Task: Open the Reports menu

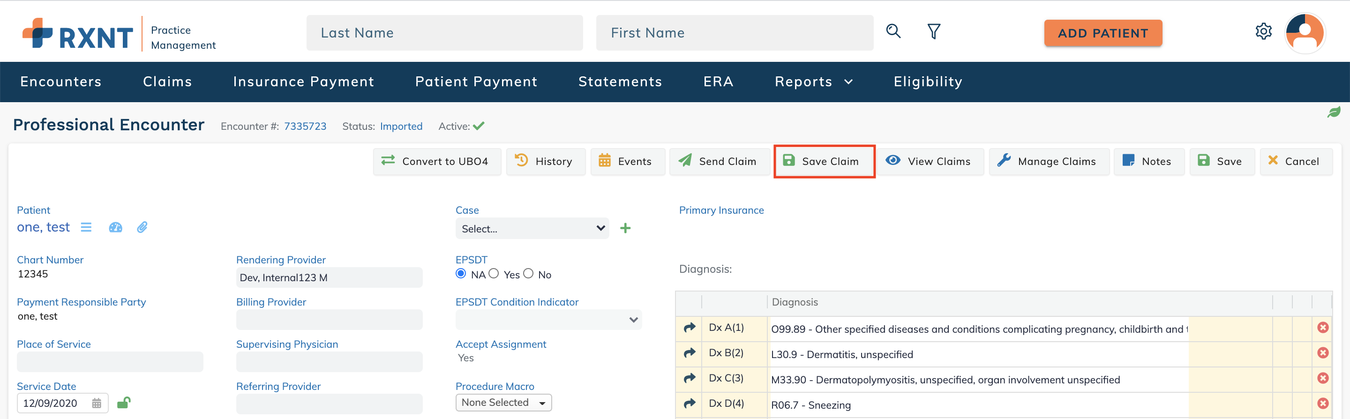Action: point(813,82)
